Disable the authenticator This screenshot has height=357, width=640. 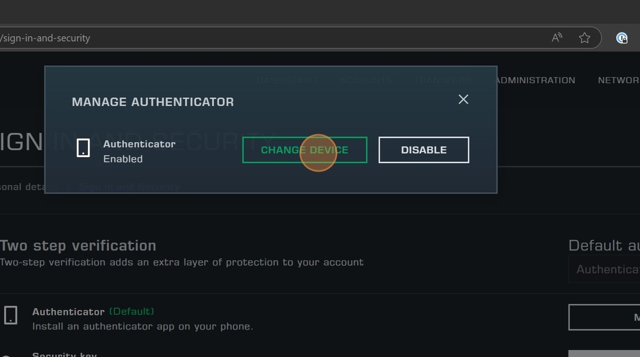(x=423, y=150)
